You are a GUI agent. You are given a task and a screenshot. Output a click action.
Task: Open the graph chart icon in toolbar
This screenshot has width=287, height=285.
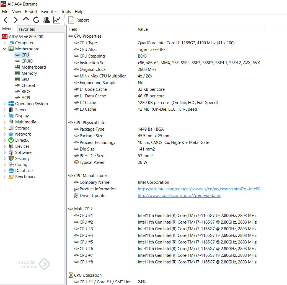coord(57,20)
